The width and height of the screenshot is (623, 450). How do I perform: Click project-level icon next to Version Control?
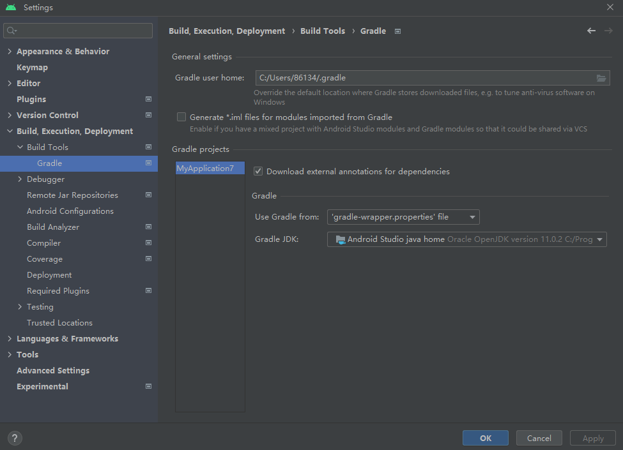[149, 115]
